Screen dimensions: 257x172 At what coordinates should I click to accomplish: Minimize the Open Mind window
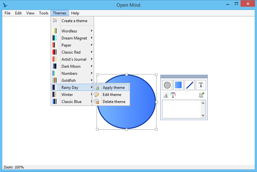coord(228,4)
